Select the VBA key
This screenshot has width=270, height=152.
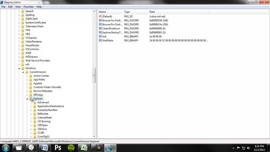pyautogui.click(x=28, y=34)
